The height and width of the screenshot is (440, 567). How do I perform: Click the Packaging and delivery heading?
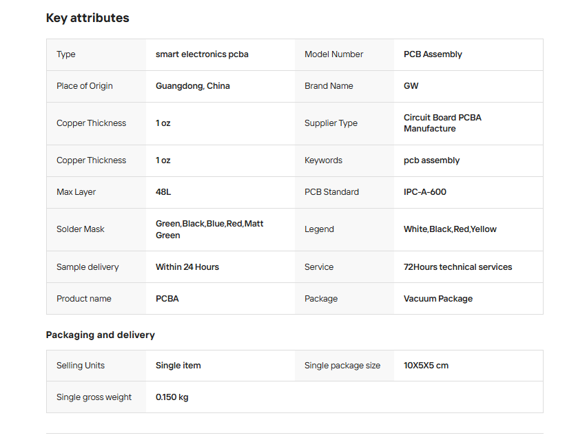tap(101, 335)
